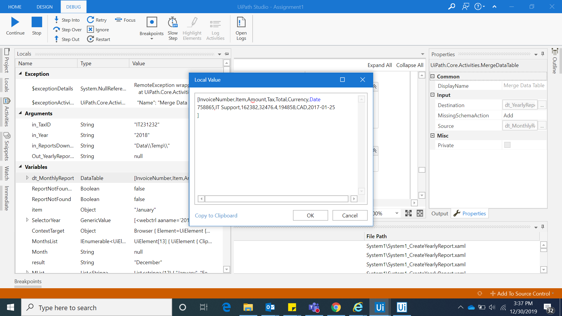Expand the SelectorYear variable row
562x316 pixels.
pyautogui.click(x=27, y=220)
